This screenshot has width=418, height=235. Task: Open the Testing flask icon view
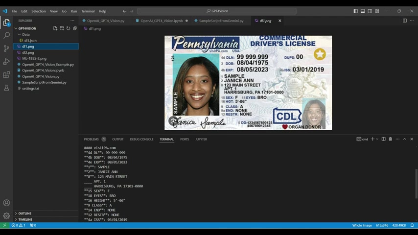click(6, 88)
